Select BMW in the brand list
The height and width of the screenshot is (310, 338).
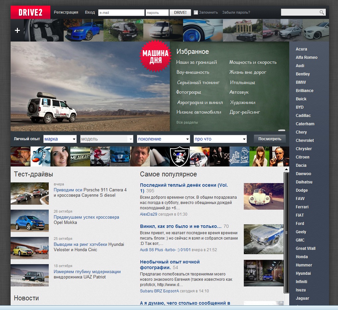coord(301,82)
